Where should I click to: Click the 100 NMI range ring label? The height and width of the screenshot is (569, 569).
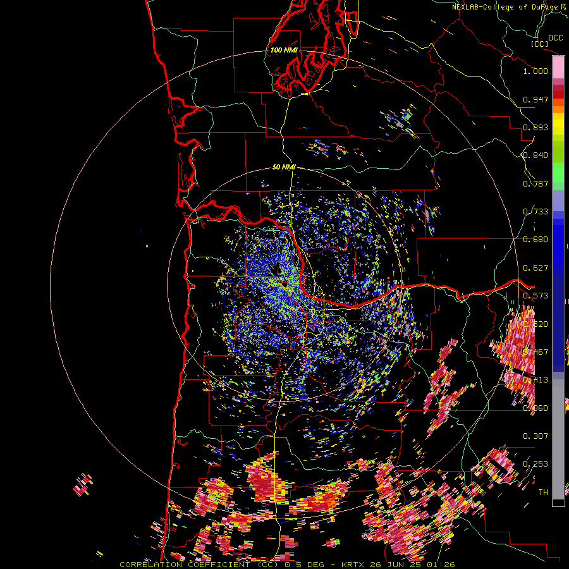tap(284, 50)
